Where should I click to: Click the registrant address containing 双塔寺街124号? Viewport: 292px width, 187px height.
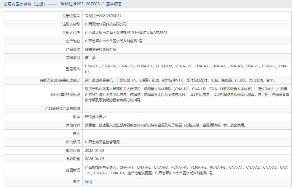126,33
